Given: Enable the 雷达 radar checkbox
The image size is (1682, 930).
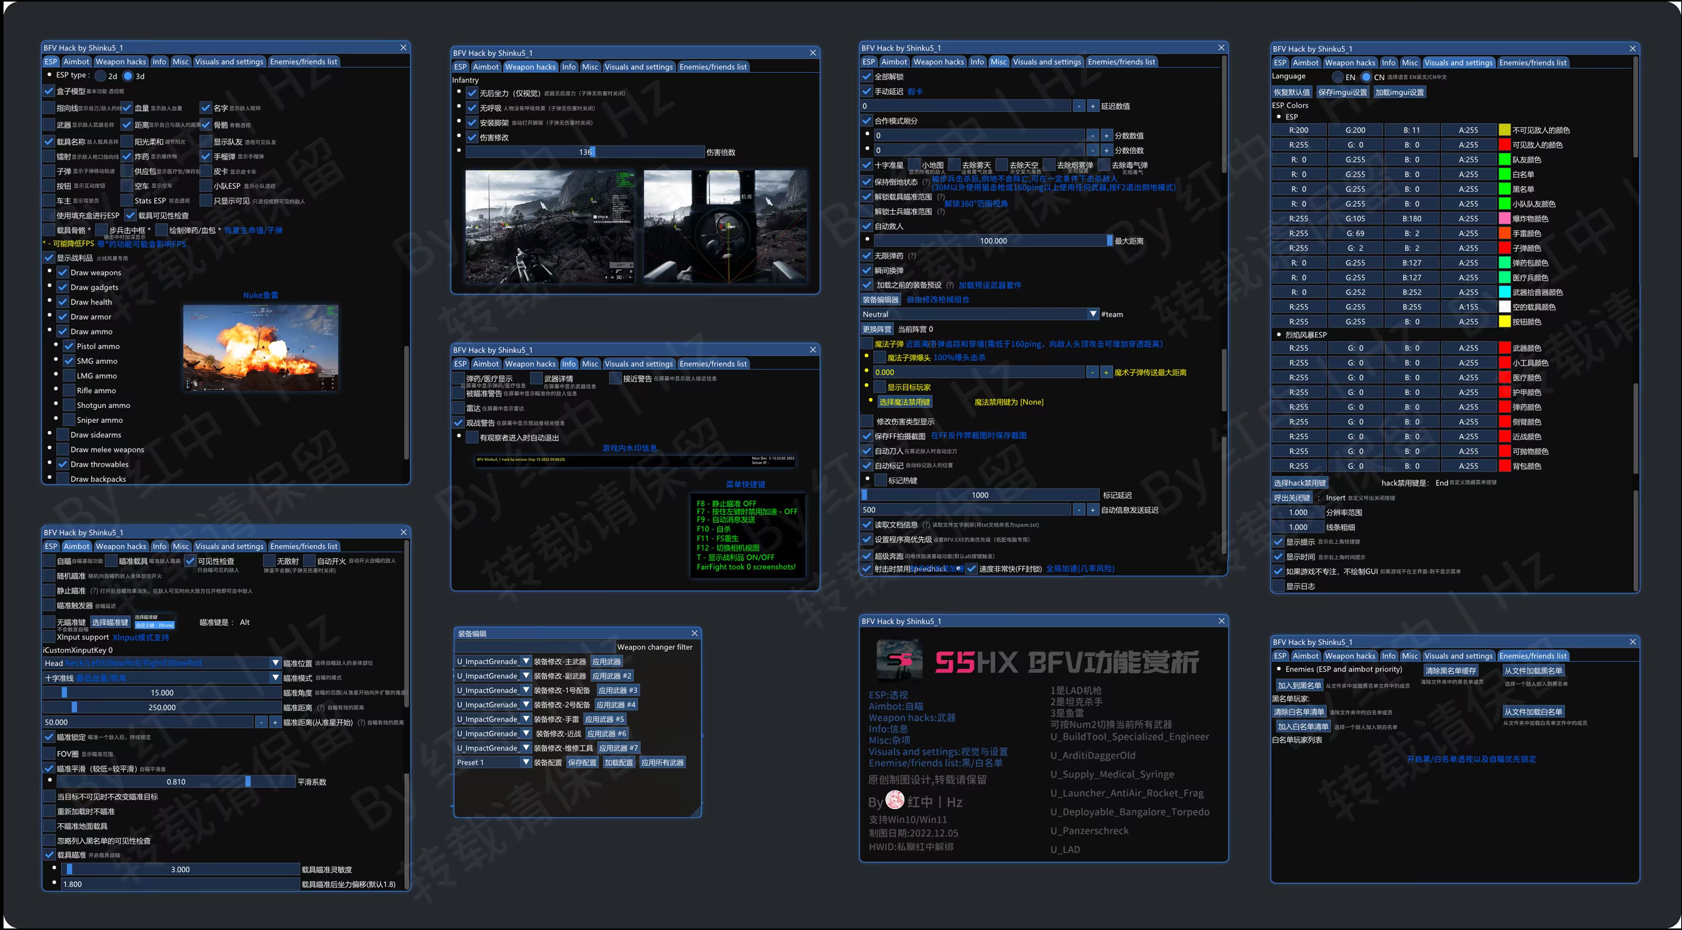Looking at the screenshot, I should (x=459, y=408).
